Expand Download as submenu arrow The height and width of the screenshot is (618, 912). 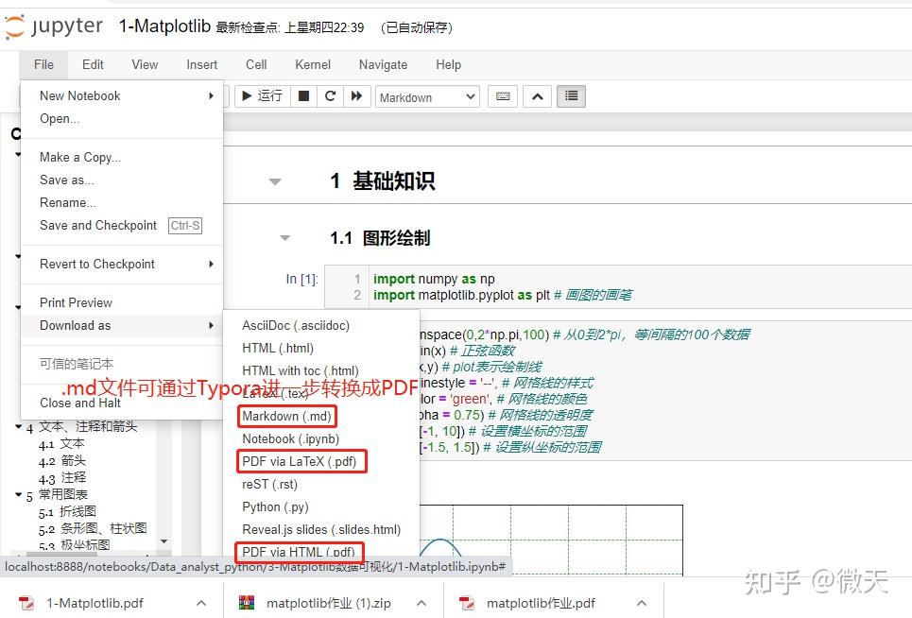click(213, 325)
